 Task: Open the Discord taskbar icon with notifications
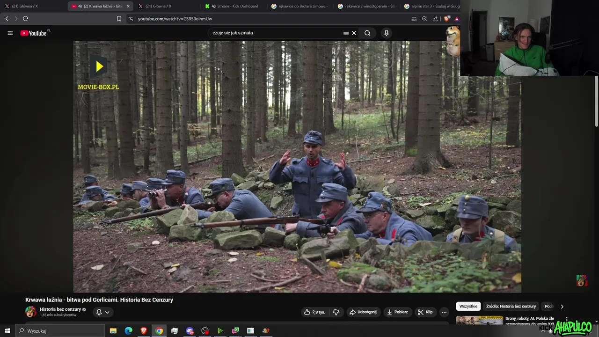tap(190, 330)
